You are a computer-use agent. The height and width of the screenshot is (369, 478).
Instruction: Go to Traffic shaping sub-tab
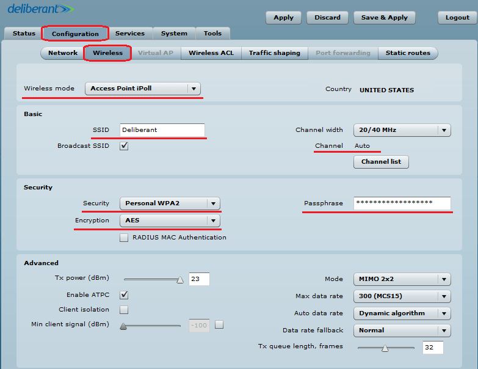pyautogui.click(x=274, y=53)
